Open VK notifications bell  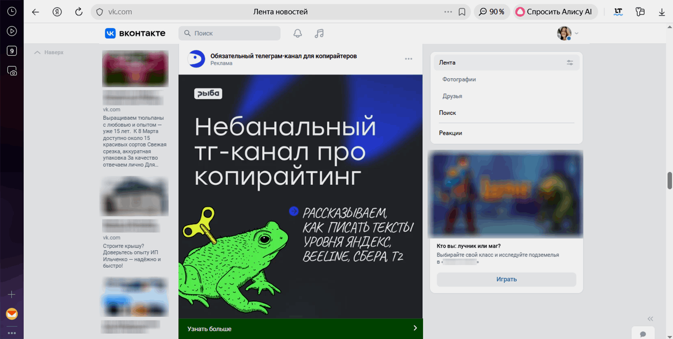(298, 34)
